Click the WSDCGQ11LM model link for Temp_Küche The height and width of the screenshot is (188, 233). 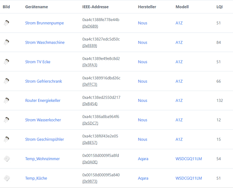point(189,178)
